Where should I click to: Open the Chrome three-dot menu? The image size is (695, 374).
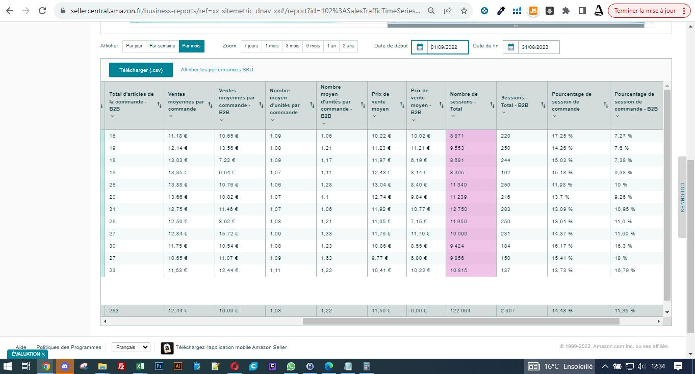coord(683,11)
